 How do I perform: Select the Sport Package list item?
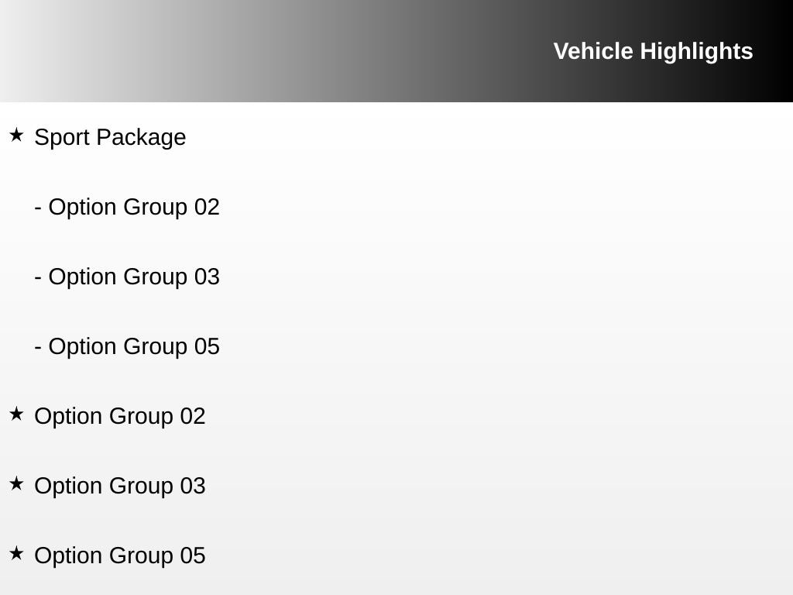click(110, 137)
